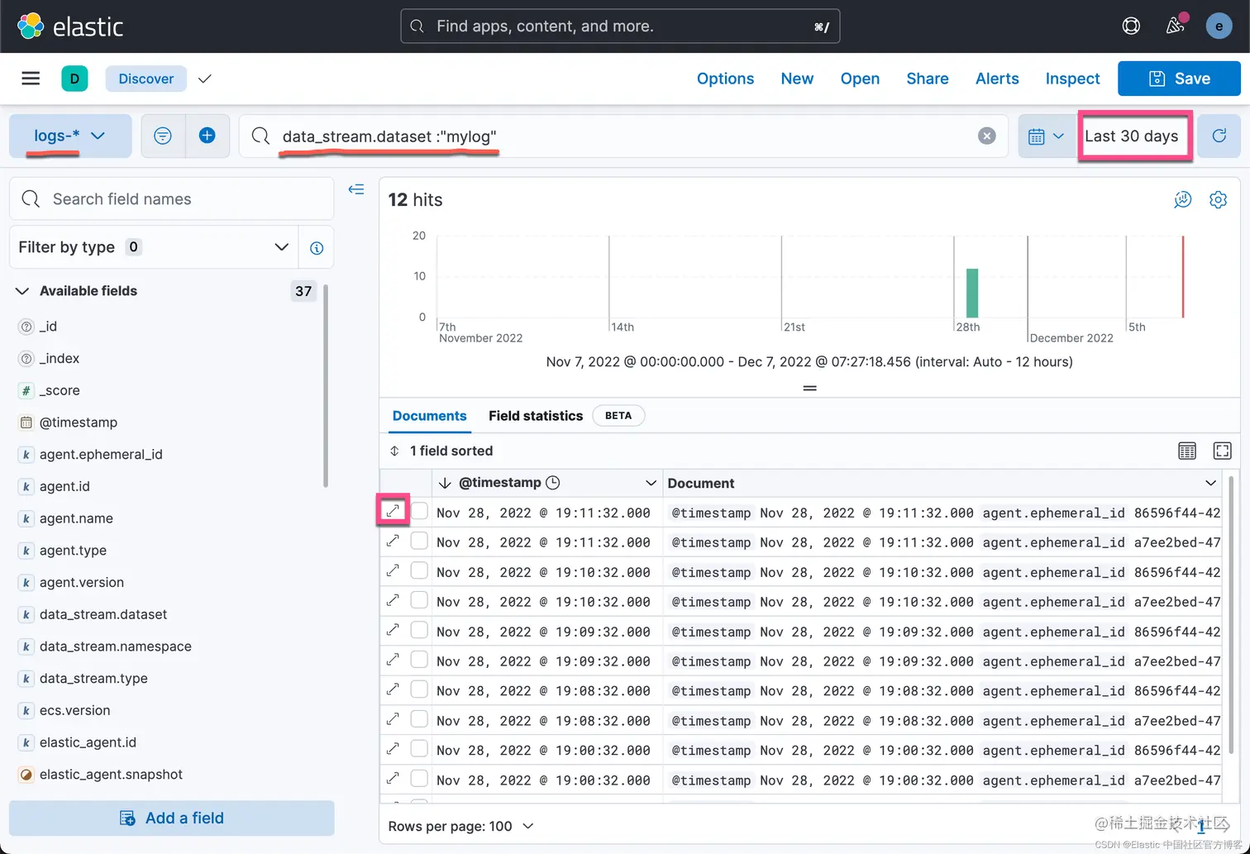
Task: Refresh the query results
Action: tap(1219, 136)
